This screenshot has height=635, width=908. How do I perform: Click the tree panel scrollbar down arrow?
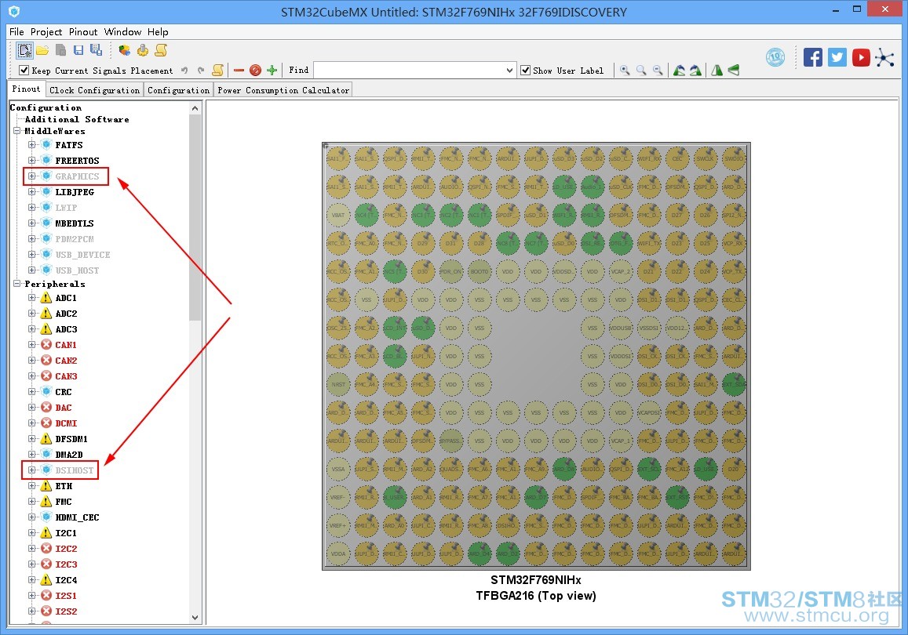(x=195, y=617)
